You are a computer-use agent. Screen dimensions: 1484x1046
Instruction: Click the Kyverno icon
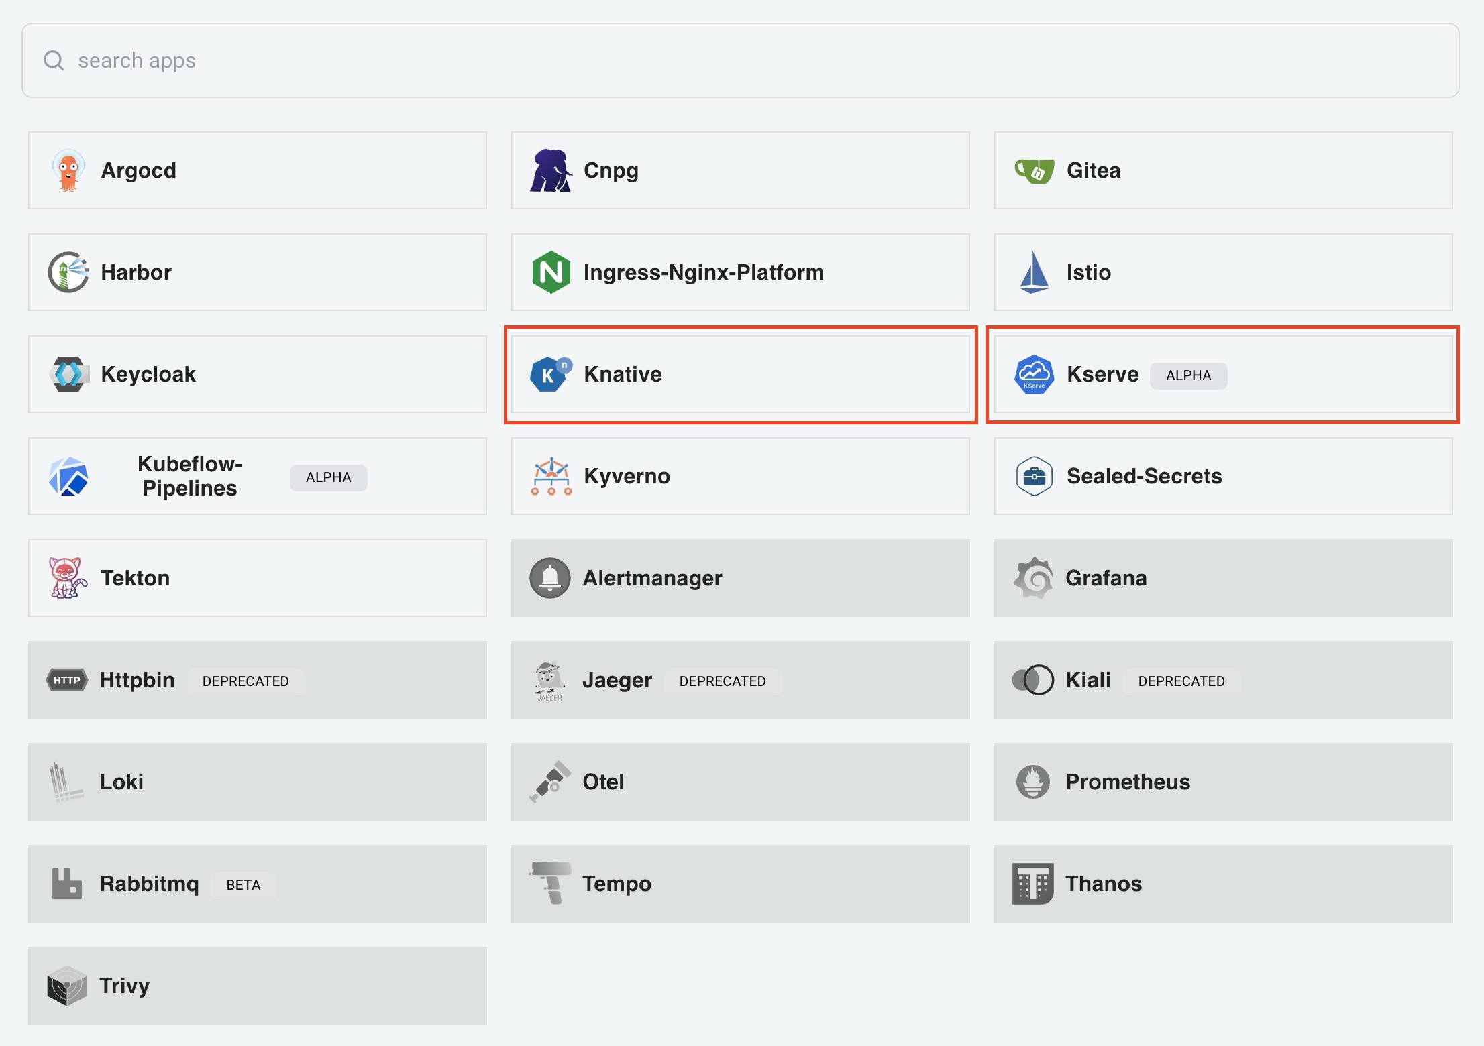pos(550,475)
